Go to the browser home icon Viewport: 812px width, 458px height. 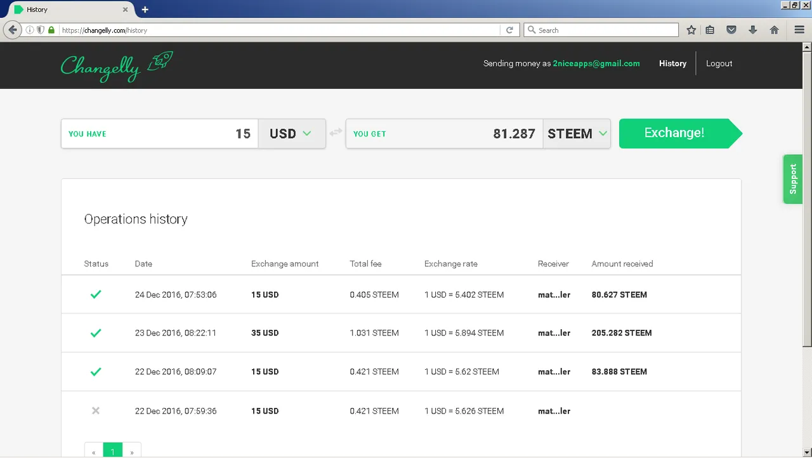click(x=775, y=30)
